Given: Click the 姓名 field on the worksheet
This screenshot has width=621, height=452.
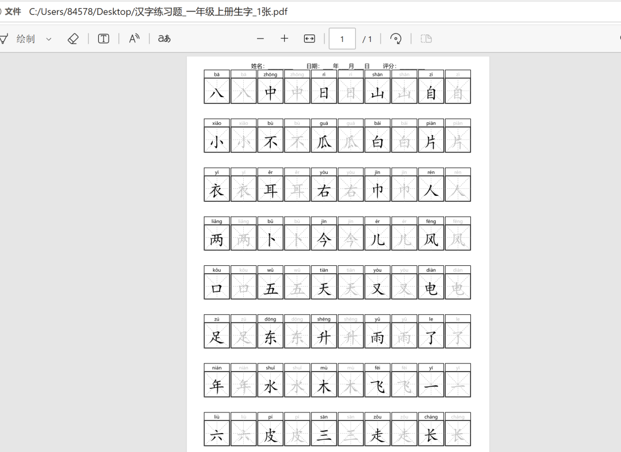Looking at the screenshot, I should coord(271,66).
